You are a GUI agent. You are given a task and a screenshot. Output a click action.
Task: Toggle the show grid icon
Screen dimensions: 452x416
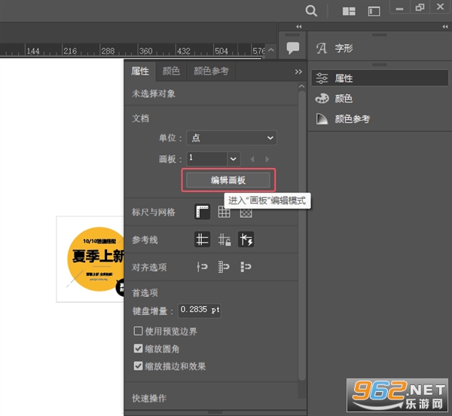(x=224, y=212)
